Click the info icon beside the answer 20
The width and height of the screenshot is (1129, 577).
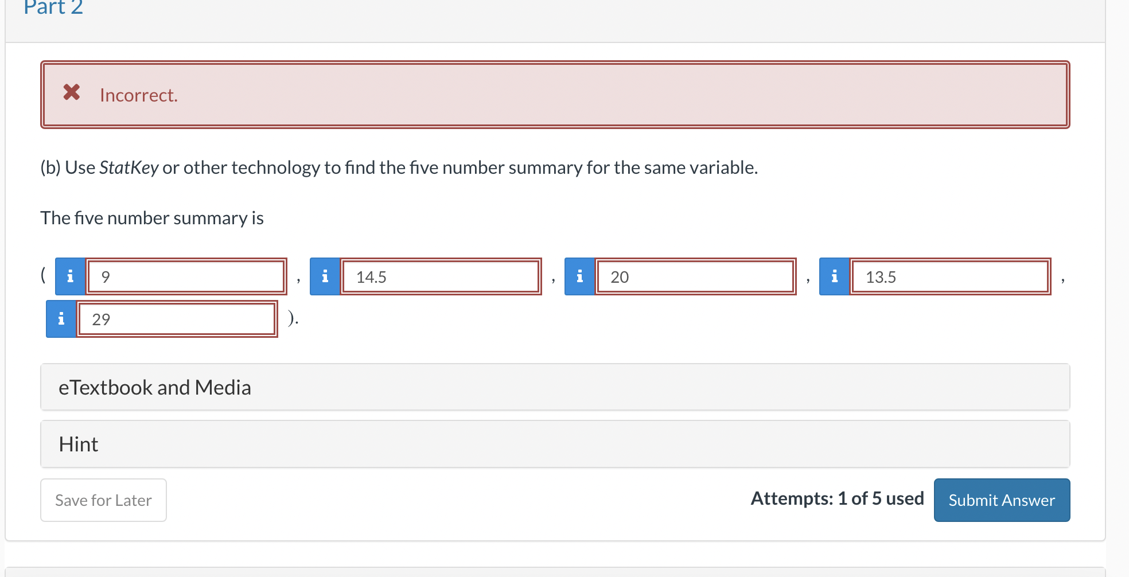[579, 276]
